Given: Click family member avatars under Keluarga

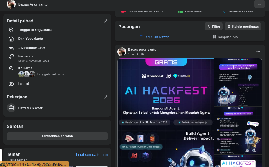Looking at the screenshot, I should [x=26, y=74].
